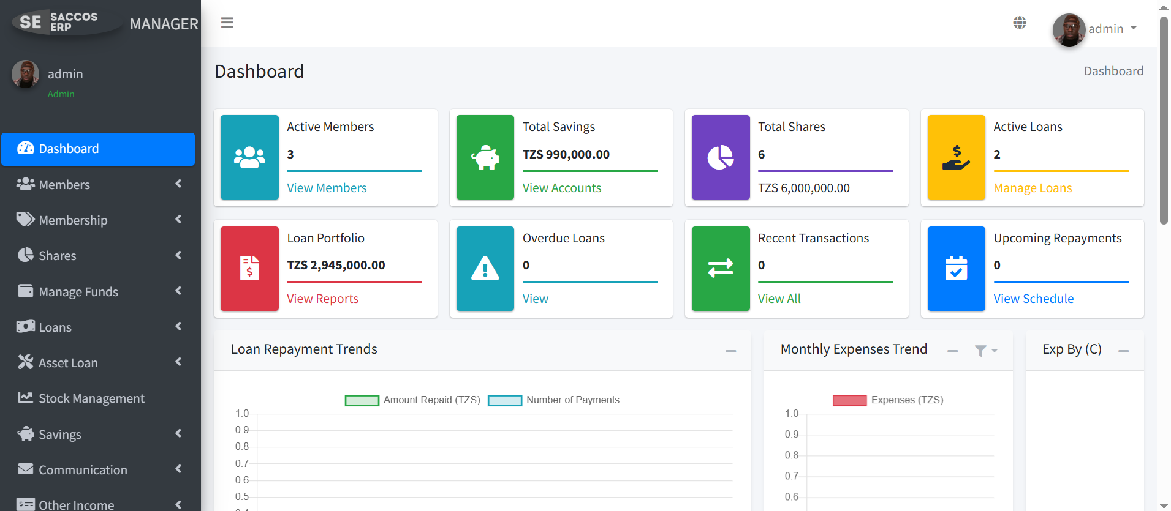Click the Total Savings piggy bank icon
This screenshot has height=511, width=1171.
(x=485, y=157)
